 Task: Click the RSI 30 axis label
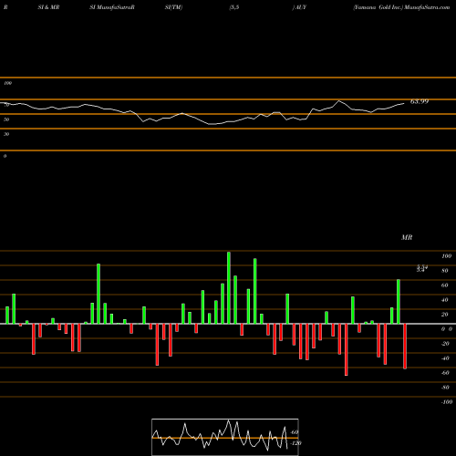click(6, 134)
